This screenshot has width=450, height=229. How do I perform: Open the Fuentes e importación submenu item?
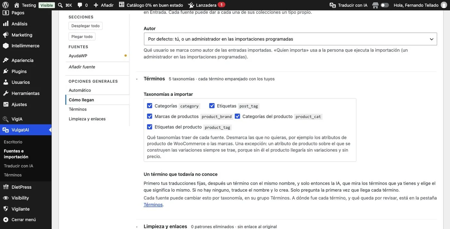(x=16, y=154)
